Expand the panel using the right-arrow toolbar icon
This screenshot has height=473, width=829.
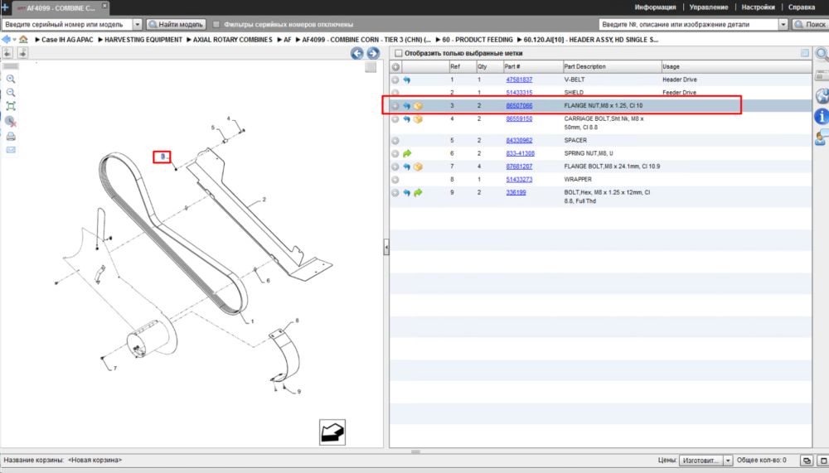pyautogui.click(x=22, y=53)
